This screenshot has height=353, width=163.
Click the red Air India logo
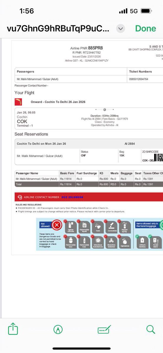point(18,102)
